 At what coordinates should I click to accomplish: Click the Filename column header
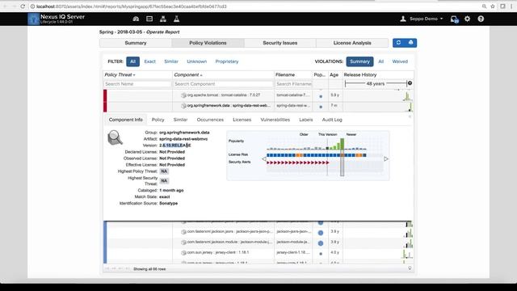tap(285, 75)
